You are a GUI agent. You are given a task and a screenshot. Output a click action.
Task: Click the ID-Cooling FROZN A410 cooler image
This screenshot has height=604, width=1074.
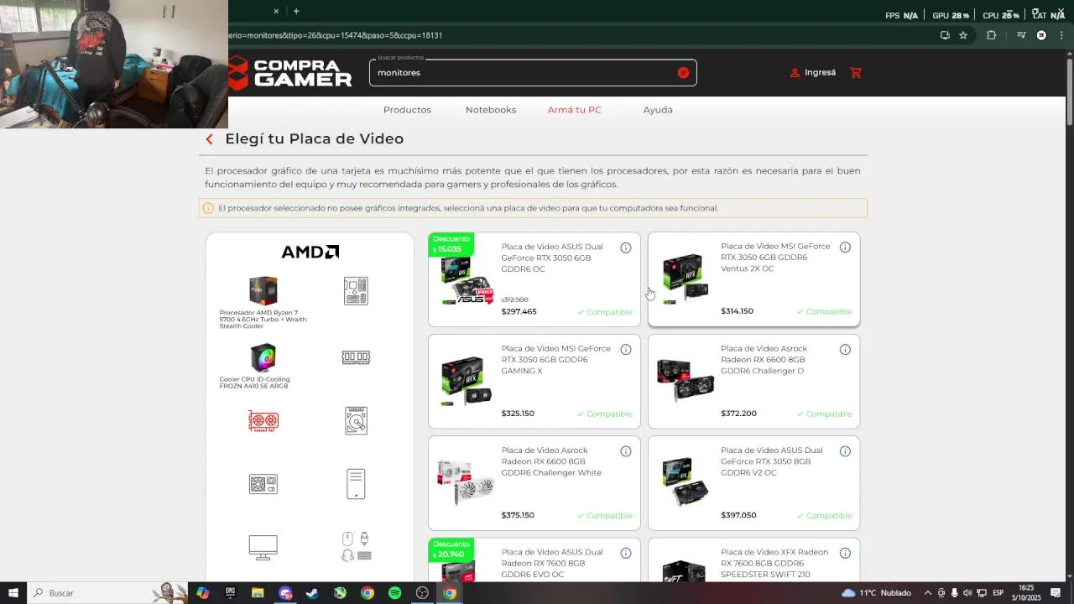[263, 357]
